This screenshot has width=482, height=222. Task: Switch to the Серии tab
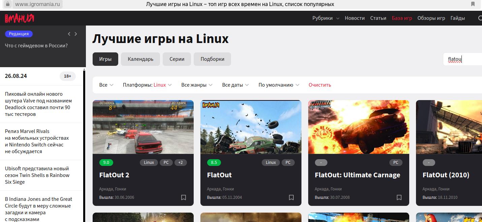point(177,59)
